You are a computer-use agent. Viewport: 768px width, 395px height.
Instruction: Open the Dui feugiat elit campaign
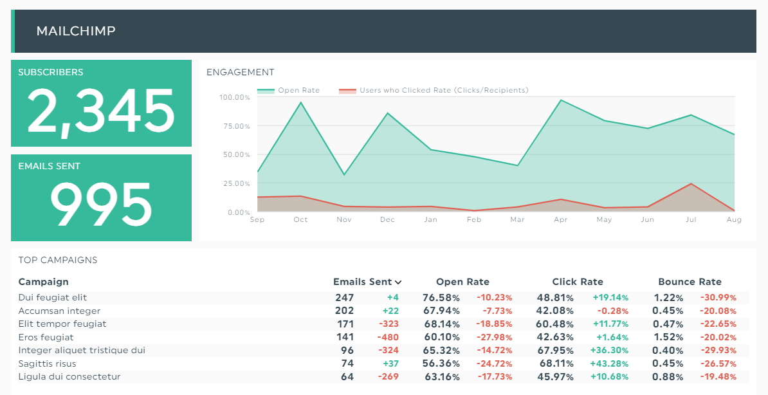point(53,297)
